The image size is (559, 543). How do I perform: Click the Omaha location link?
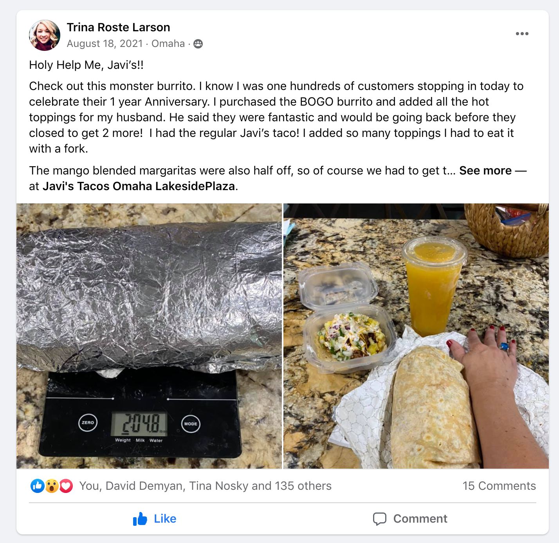tap(168, 43)
